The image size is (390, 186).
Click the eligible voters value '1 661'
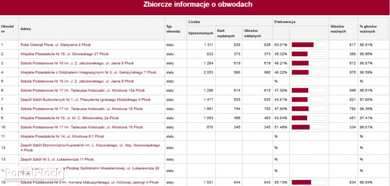pyautogui.click(x=208, y=109)
